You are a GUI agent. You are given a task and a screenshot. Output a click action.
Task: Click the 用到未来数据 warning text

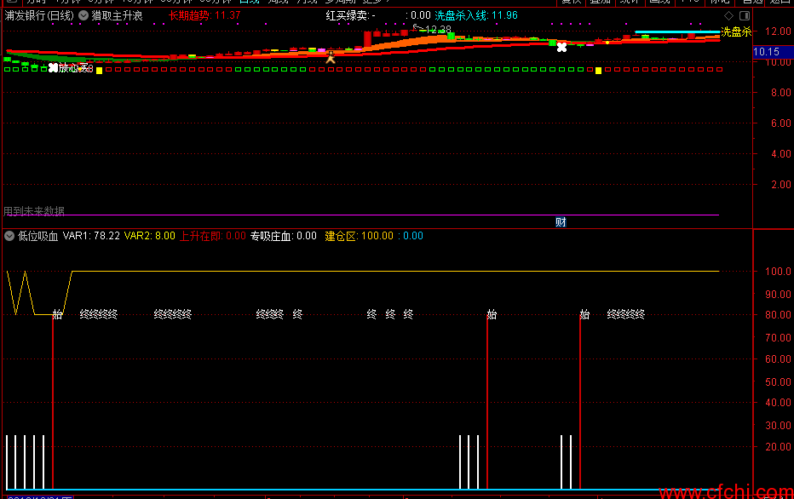pyautogui.click(x=34, y=211)
